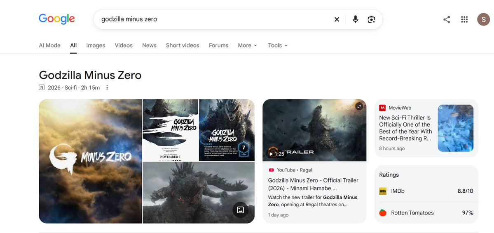Click the YouTube icon under the trailer
The height and width of the screenshot is (233, 494).
coord(271,170)
